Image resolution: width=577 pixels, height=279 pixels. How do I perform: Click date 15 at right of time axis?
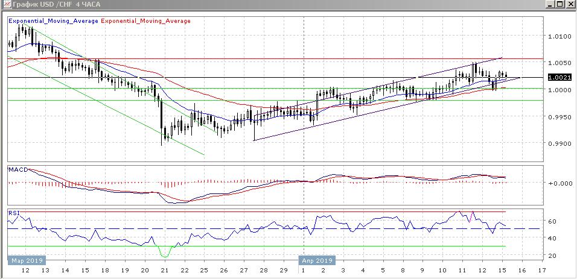point(501,271)
